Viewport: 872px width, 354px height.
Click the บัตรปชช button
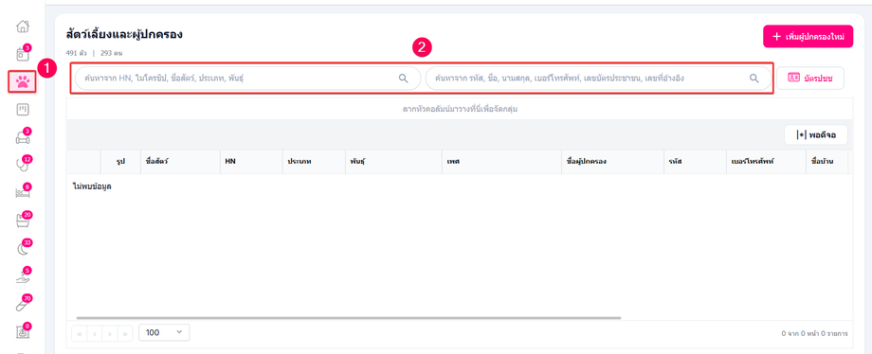coord(810,79)
